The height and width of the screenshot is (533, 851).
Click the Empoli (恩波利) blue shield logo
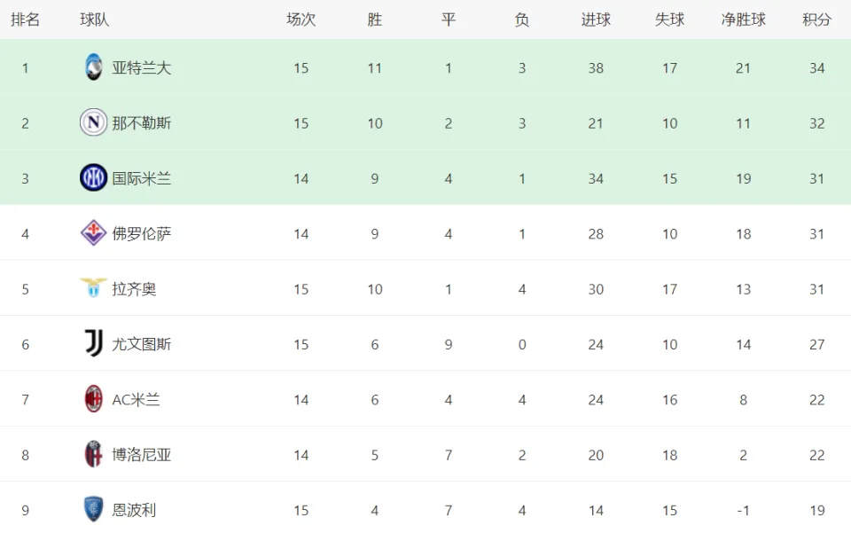(93, 509)
